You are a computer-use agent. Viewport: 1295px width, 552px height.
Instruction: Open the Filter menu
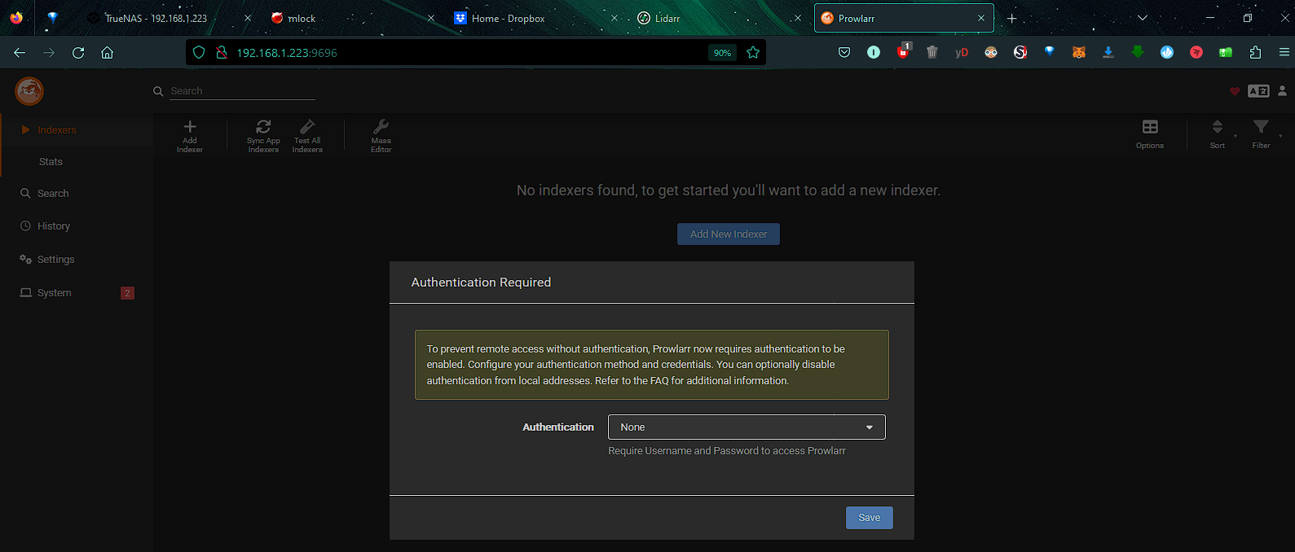(1261, 134)
